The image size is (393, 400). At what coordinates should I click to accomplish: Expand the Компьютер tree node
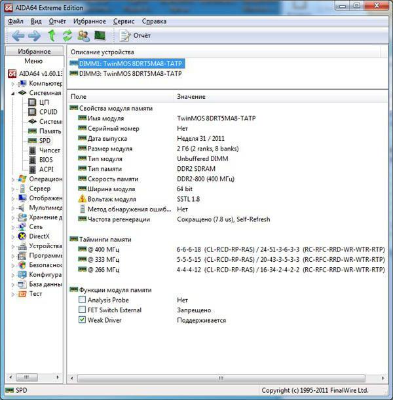[12, 84]
